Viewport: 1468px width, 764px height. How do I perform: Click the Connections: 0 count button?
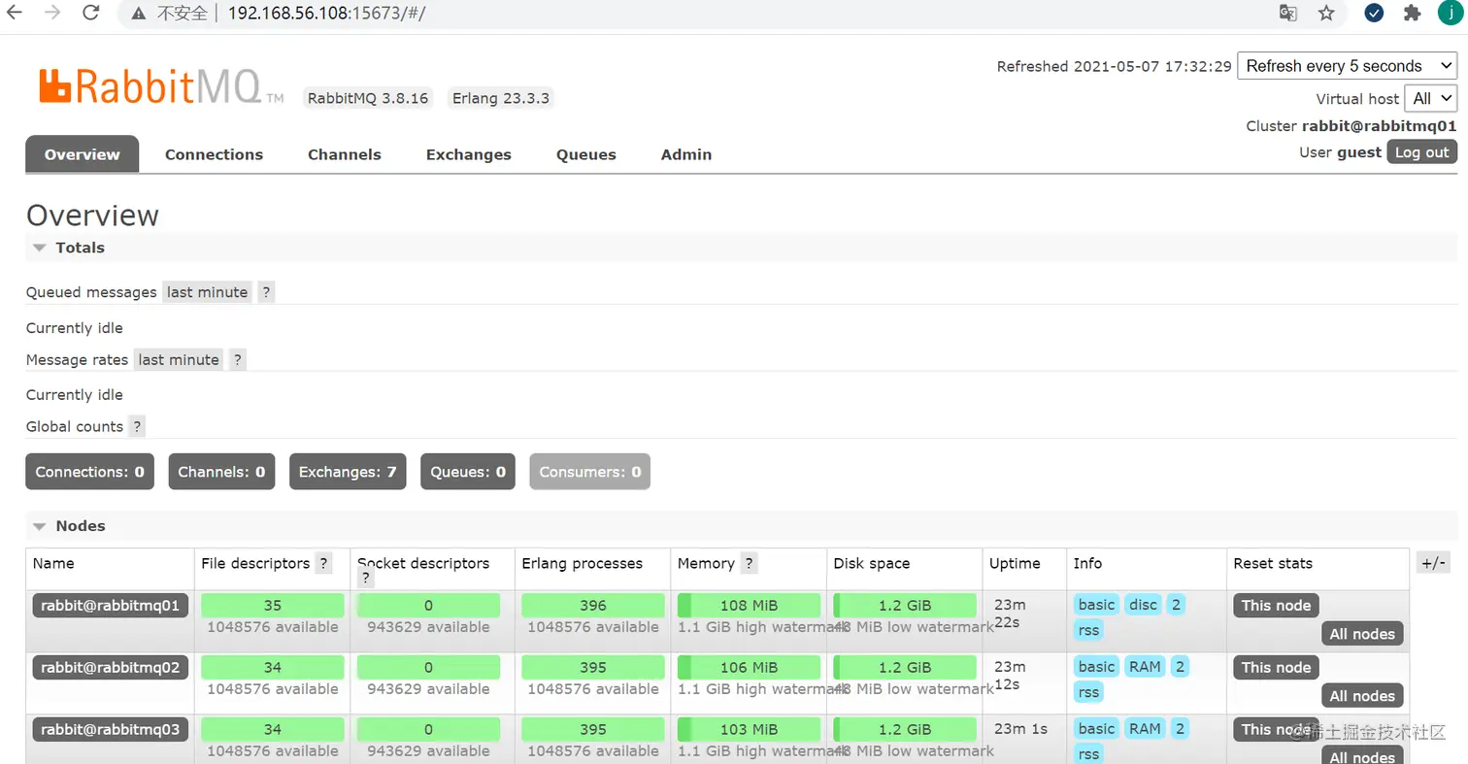[89, 472]
